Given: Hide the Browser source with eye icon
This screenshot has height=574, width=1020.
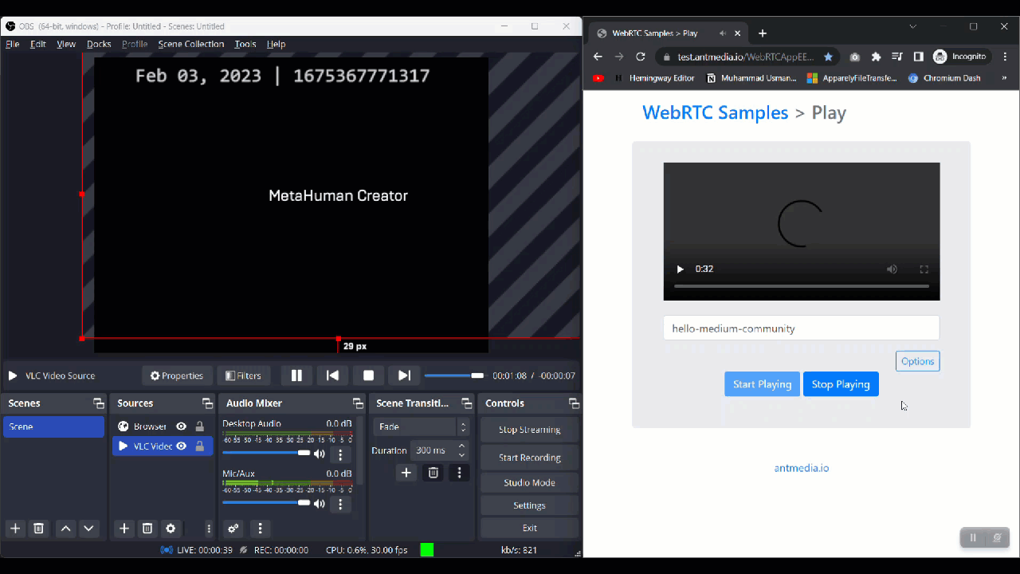Looking at the screenshot, I should point(182,427).
